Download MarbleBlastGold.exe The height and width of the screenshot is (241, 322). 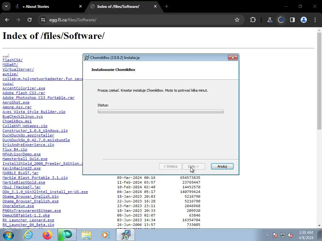point(24,182)
